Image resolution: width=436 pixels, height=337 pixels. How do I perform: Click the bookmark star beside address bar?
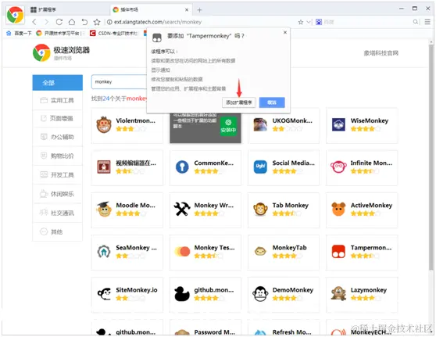pos(97,22)
